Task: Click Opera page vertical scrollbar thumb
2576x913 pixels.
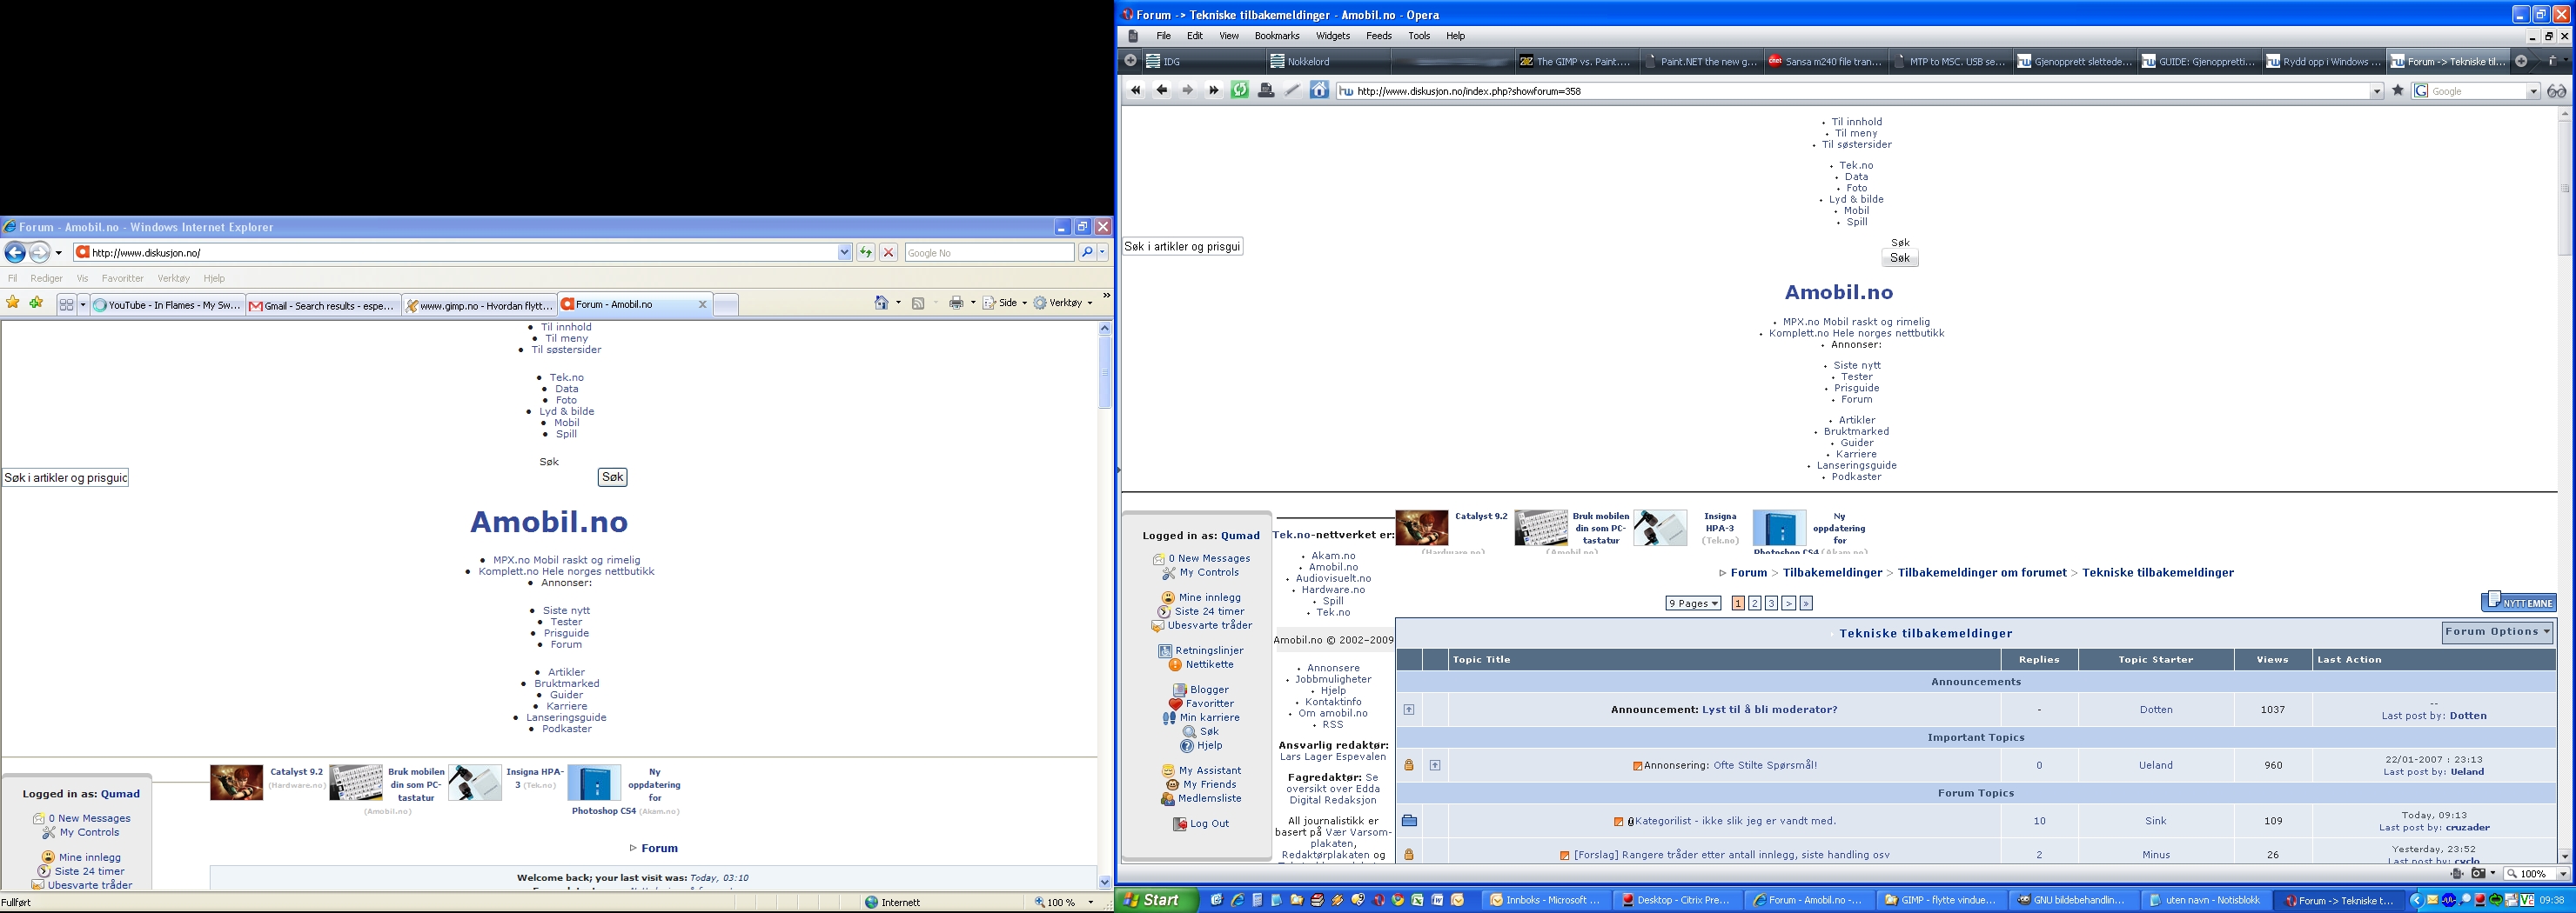Action: (x=2565, y=188)
